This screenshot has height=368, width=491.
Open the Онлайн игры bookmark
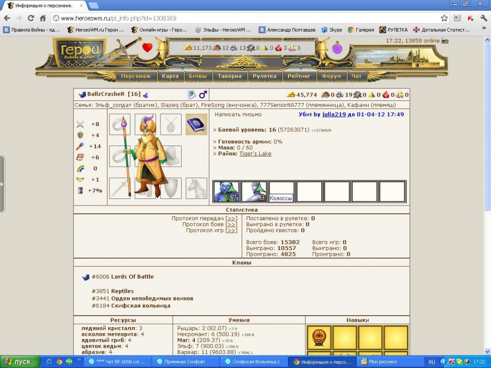(x=159, y=30)
